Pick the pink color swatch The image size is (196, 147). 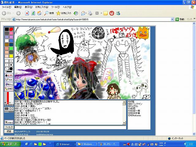11,33
